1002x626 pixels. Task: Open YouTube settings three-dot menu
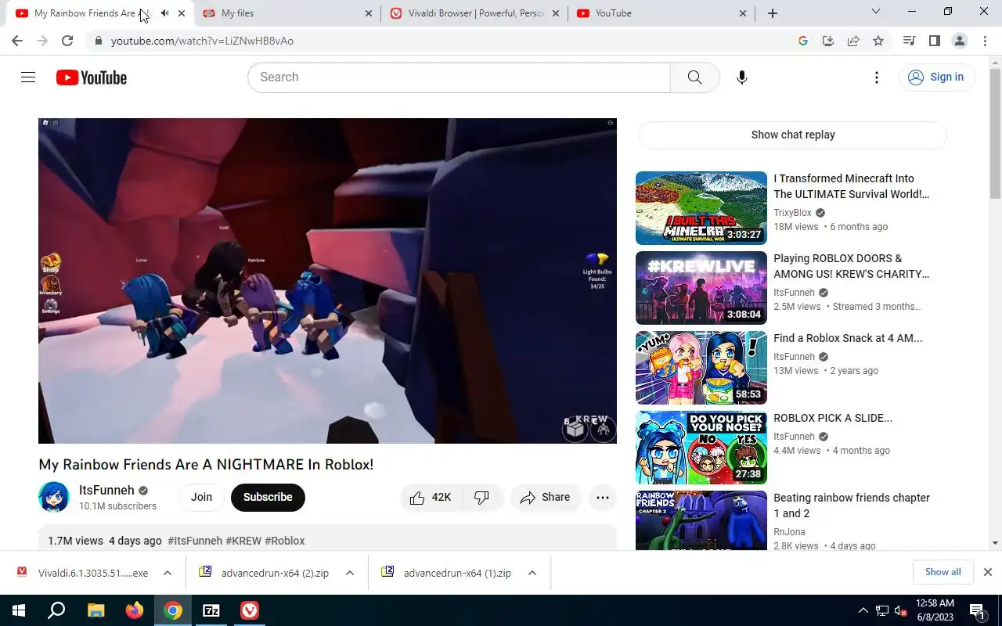click(877, 77)
